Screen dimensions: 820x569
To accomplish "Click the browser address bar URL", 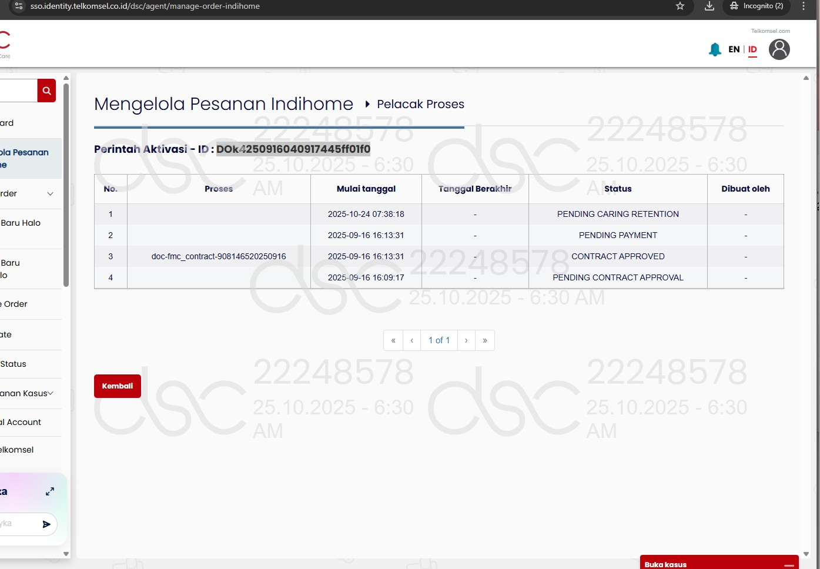I will click(145, 6).
